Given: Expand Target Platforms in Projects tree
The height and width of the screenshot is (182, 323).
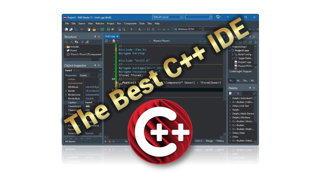Looking at the screenshot, I should tap(232, 58).
